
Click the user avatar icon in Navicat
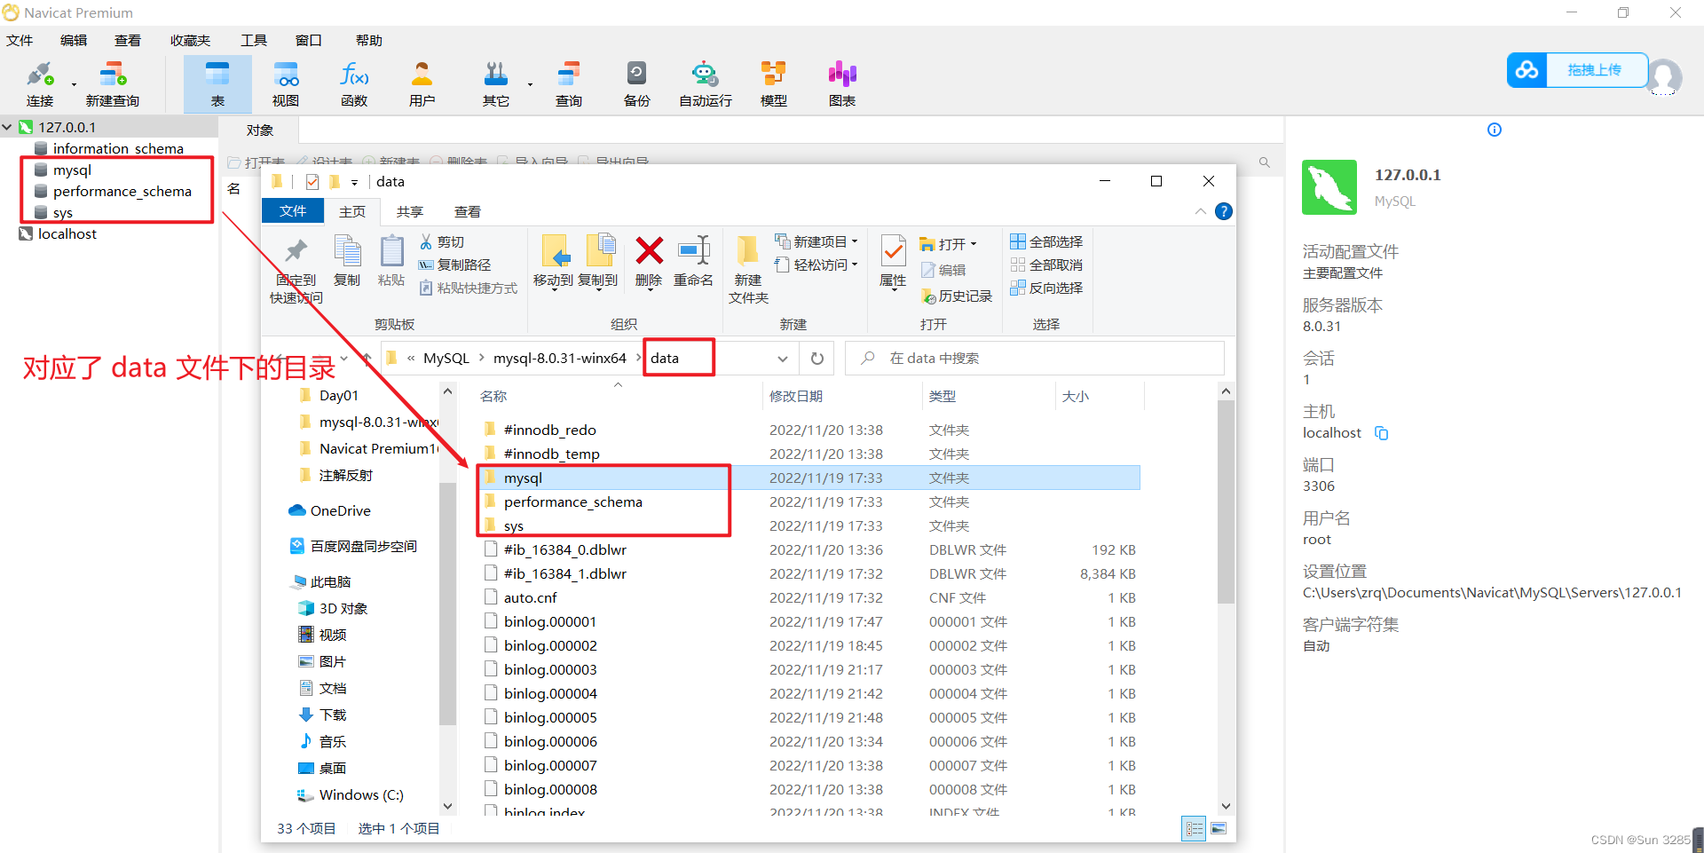(1665, 77)
